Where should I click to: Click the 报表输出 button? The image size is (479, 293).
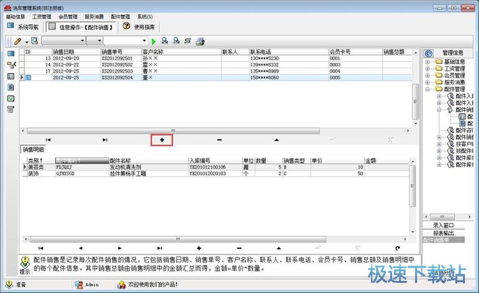[443, 233]
